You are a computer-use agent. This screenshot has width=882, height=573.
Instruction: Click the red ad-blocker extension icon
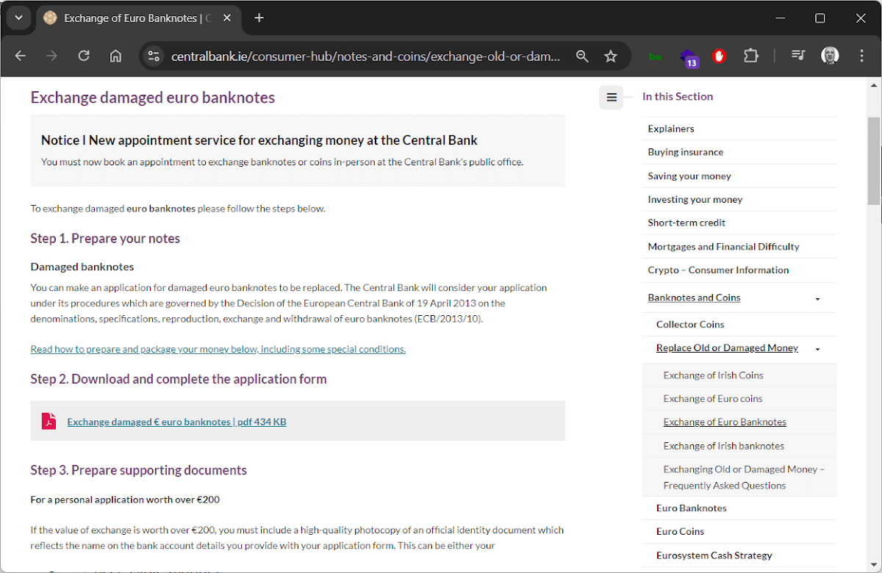719,56
